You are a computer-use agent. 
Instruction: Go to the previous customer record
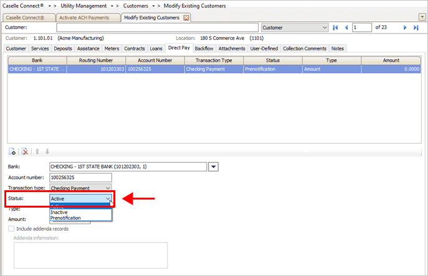(346, 28)
